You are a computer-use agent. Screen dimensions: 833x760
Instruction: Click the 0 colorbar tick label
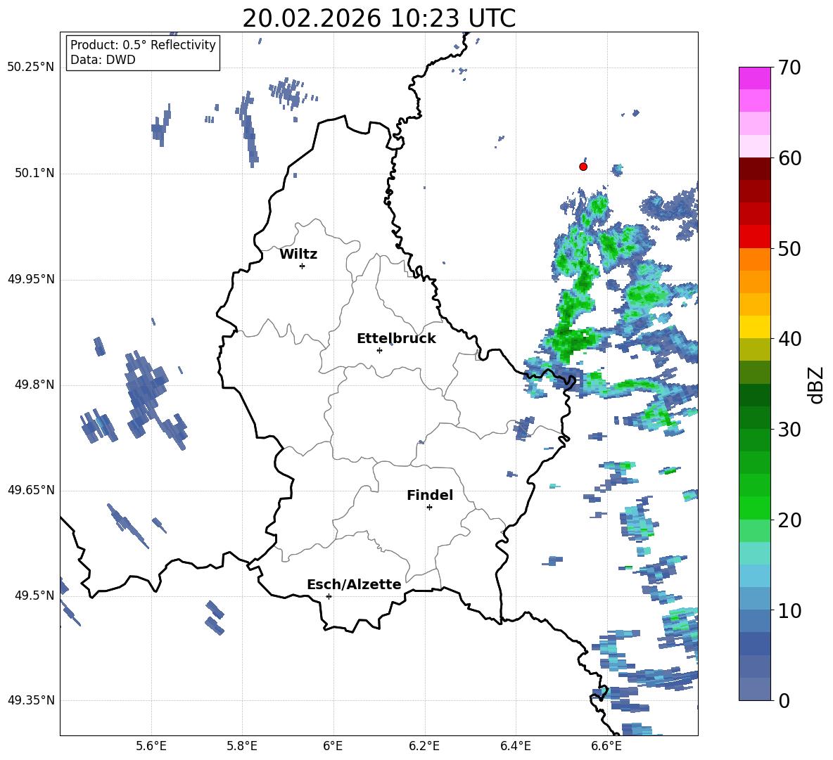coord(784,701)
